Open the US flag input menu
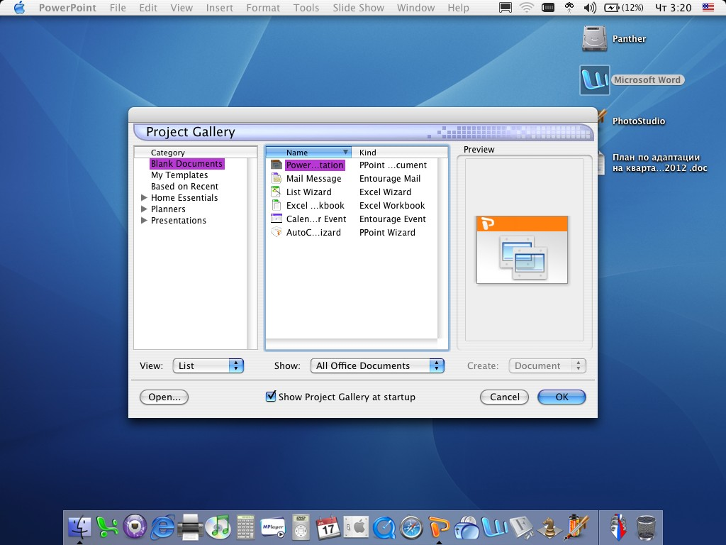Viewport: 726px width, 545px height. (708, 7)
